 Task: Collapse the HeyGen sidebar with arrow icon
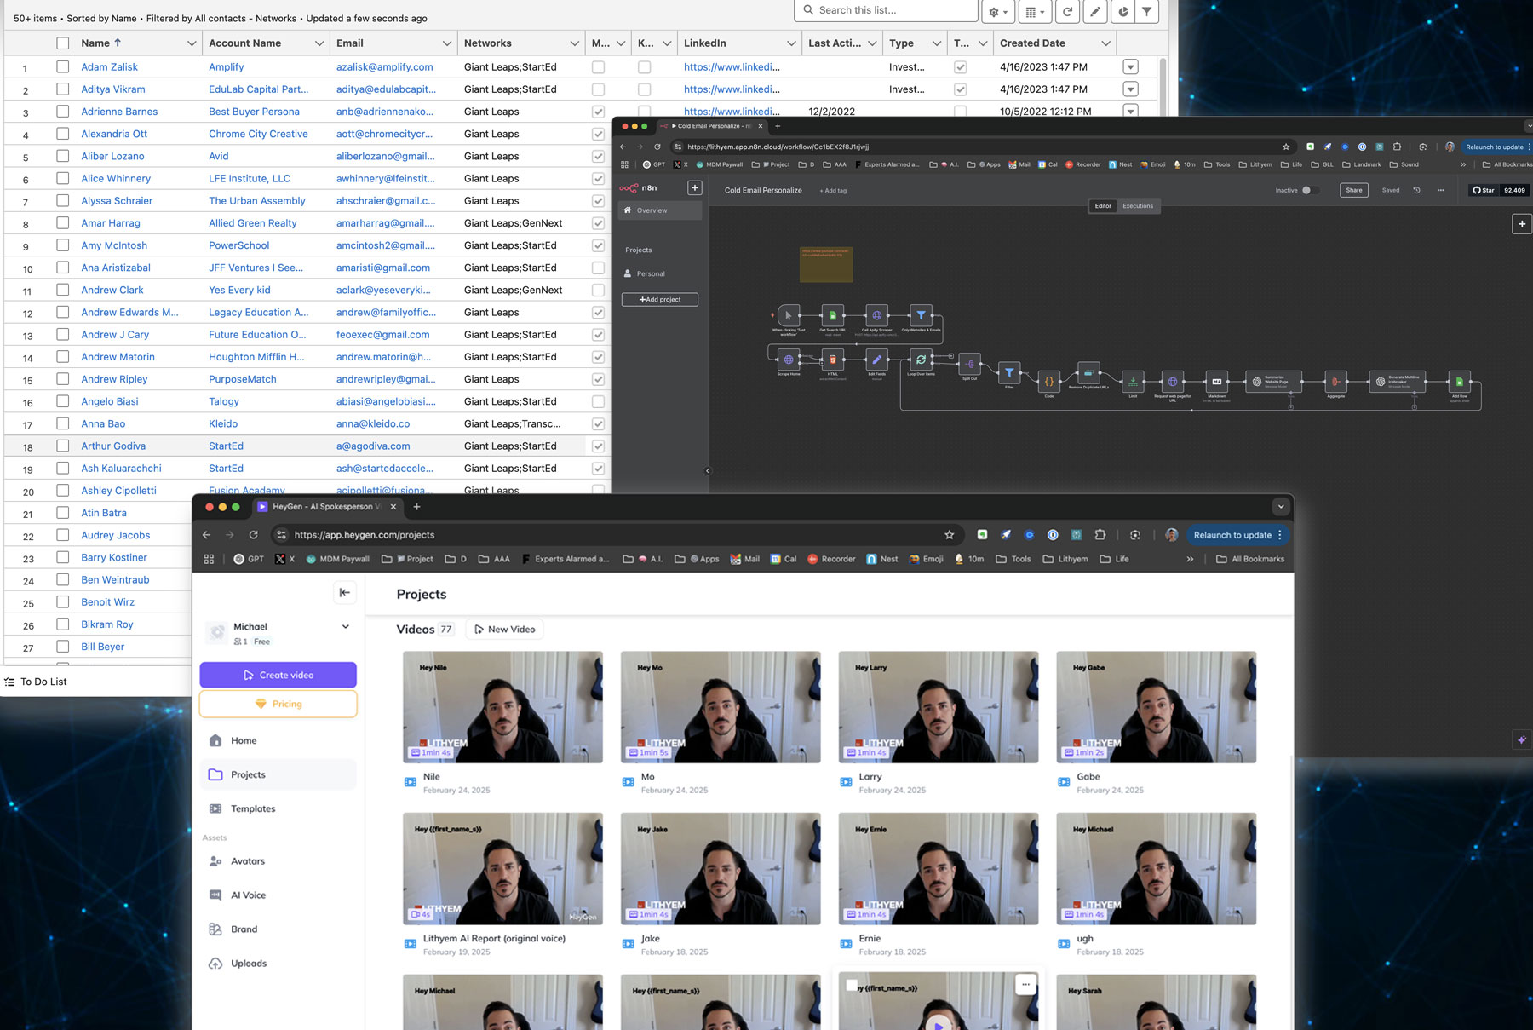click(345, 592)
